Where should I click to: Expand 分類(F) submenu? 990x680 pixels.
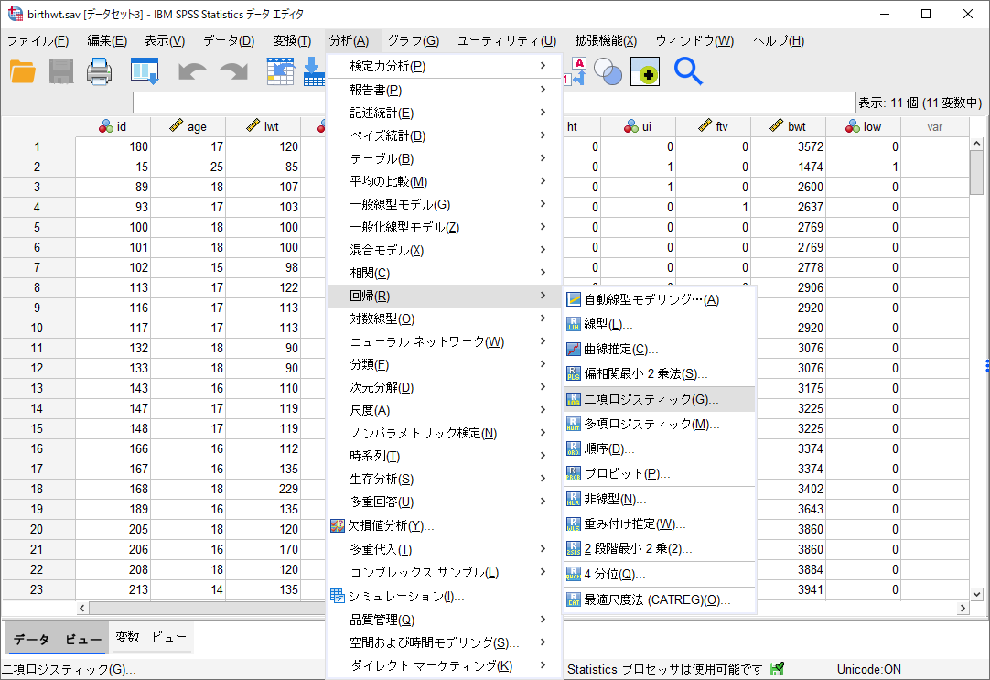pos(444,365)
